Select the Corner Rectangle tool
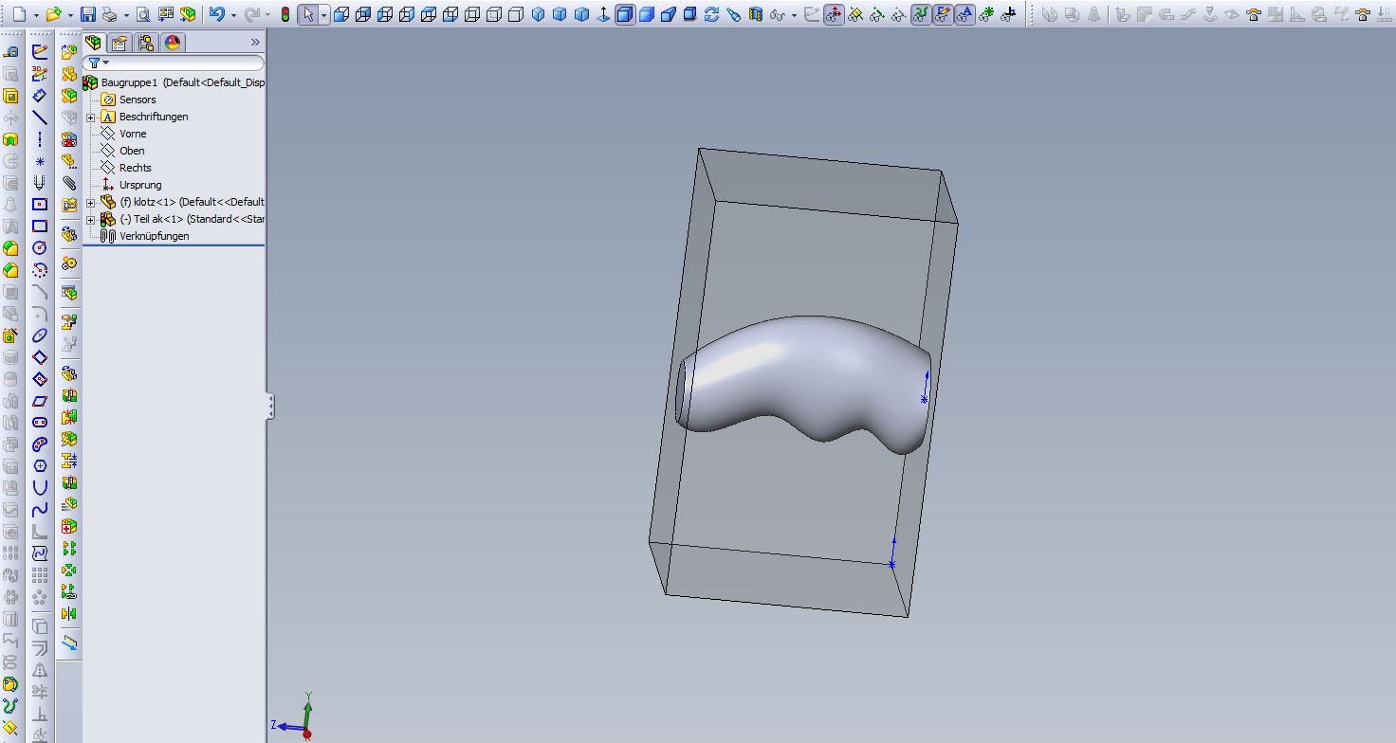The height and width of the screenshot is (743, 1396). 39,226
